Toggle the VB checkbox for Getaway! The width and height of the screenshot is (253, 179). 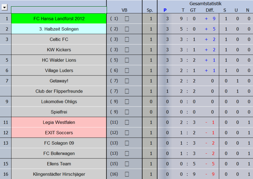pyautogui.click(x=127, y=81)
